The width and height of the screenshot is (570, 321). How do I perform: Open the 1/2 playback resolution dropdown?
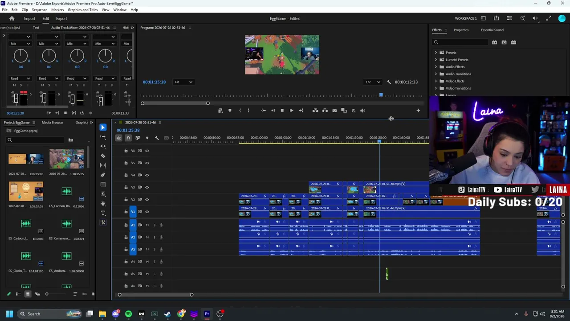tap(373, 82)
